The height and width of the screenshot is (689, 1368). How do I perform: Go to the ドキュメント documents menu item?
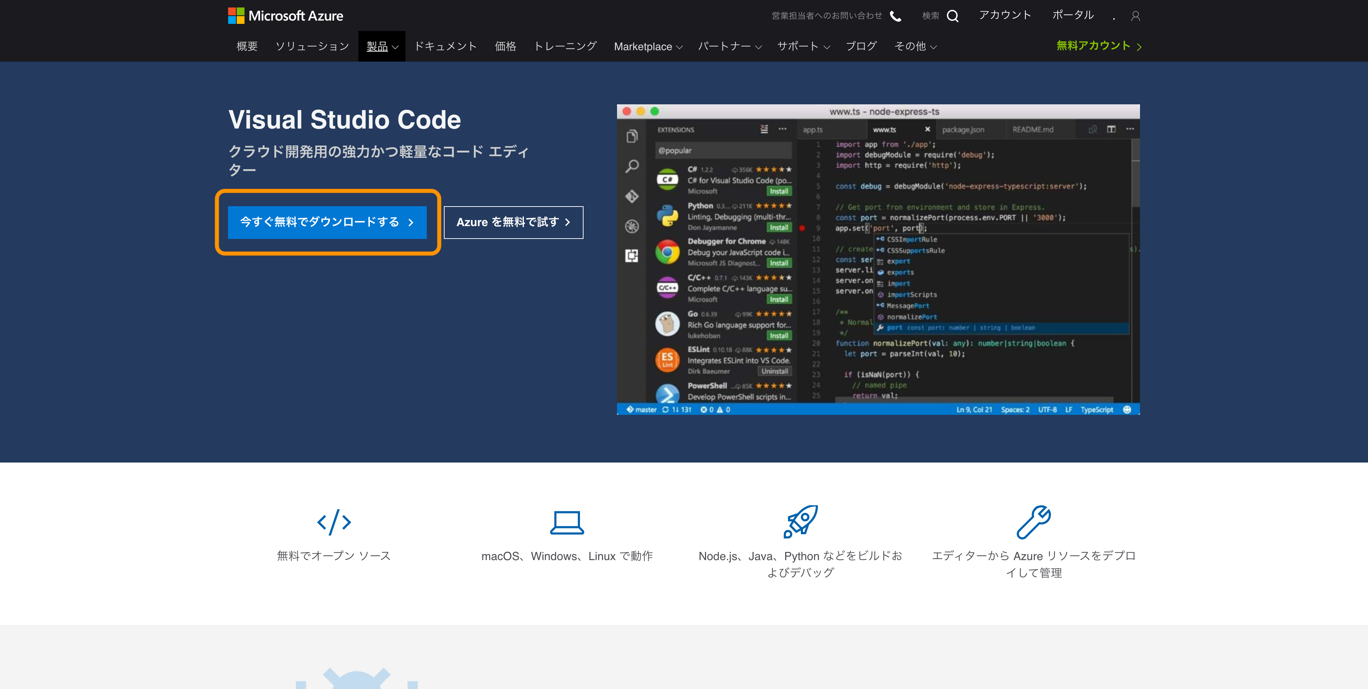tap(445, 47)
